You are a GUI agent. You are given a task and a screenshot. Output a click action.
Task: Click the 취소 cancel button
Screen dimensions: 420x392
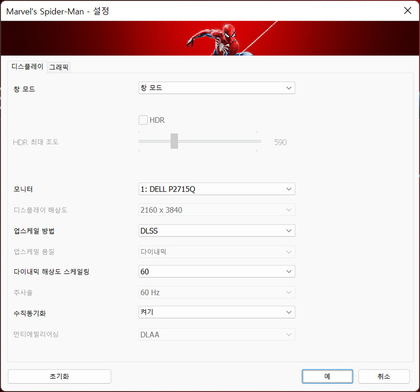click(x=384, y=377)
